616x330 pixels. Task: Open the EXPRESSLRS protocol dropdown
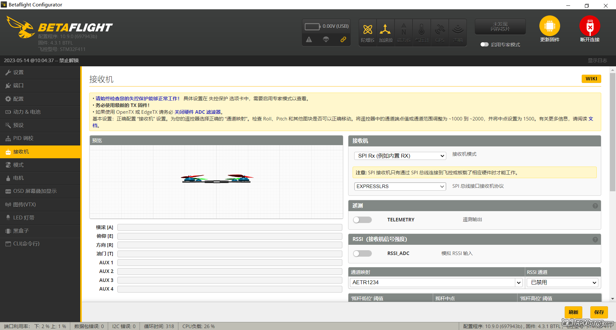(x=400, y=186)
